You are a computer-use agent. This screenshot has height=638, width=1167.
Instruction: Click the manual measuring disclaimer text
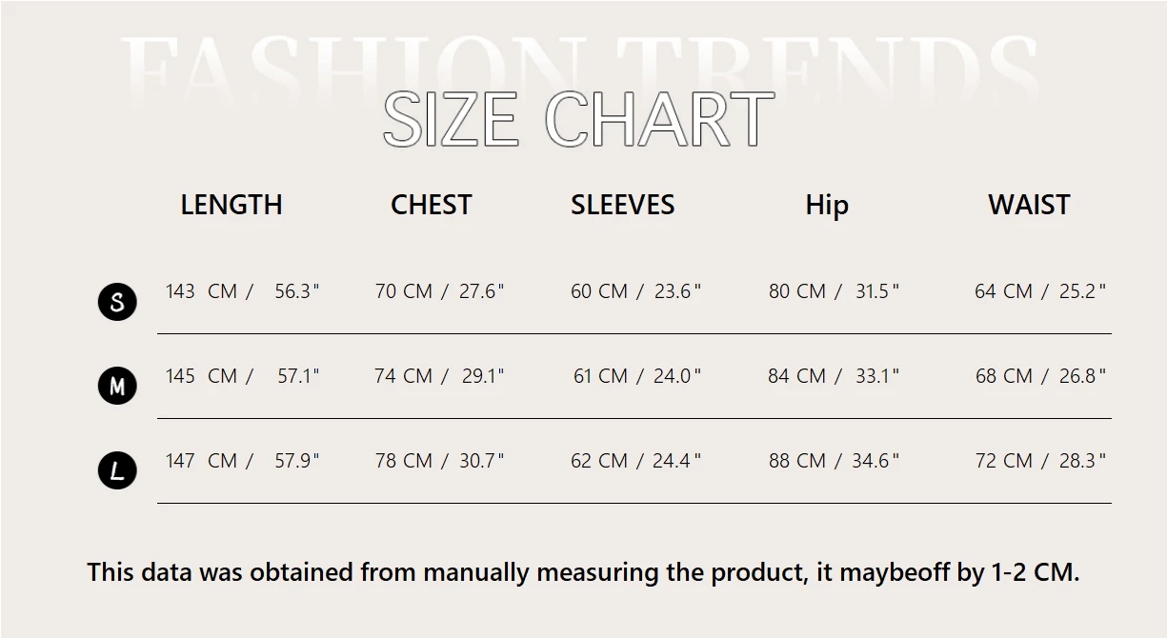click(x=583, y=572)
